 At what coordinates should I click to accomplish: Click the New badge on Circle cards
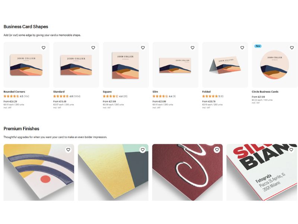point(258,46)
